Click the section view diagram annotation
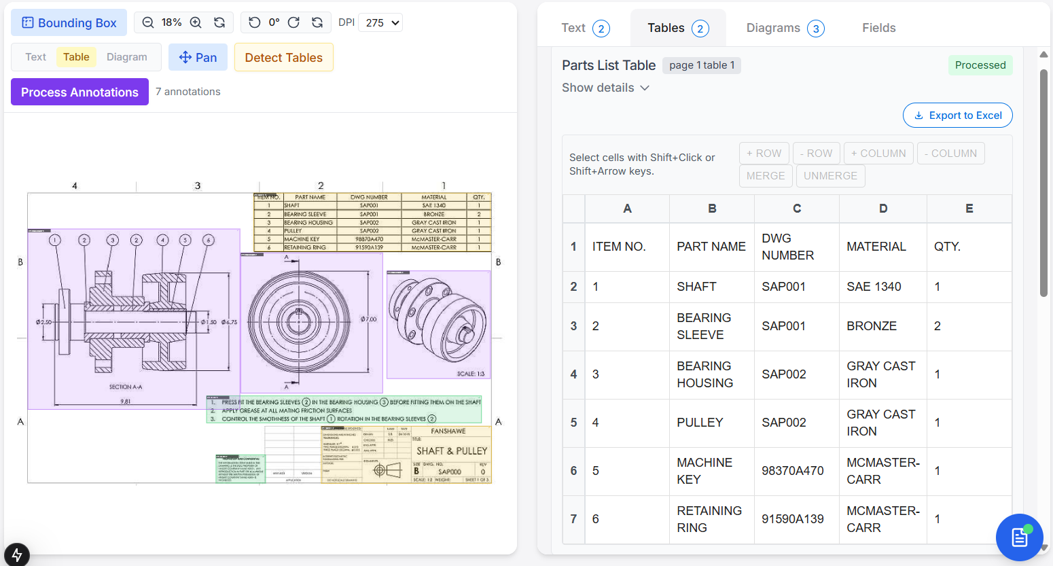Image resolution: width=1053 pixels, height=566 pixels. click(134, 319)
